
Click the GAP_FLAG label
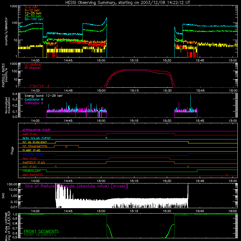click(x=30, y=134)
